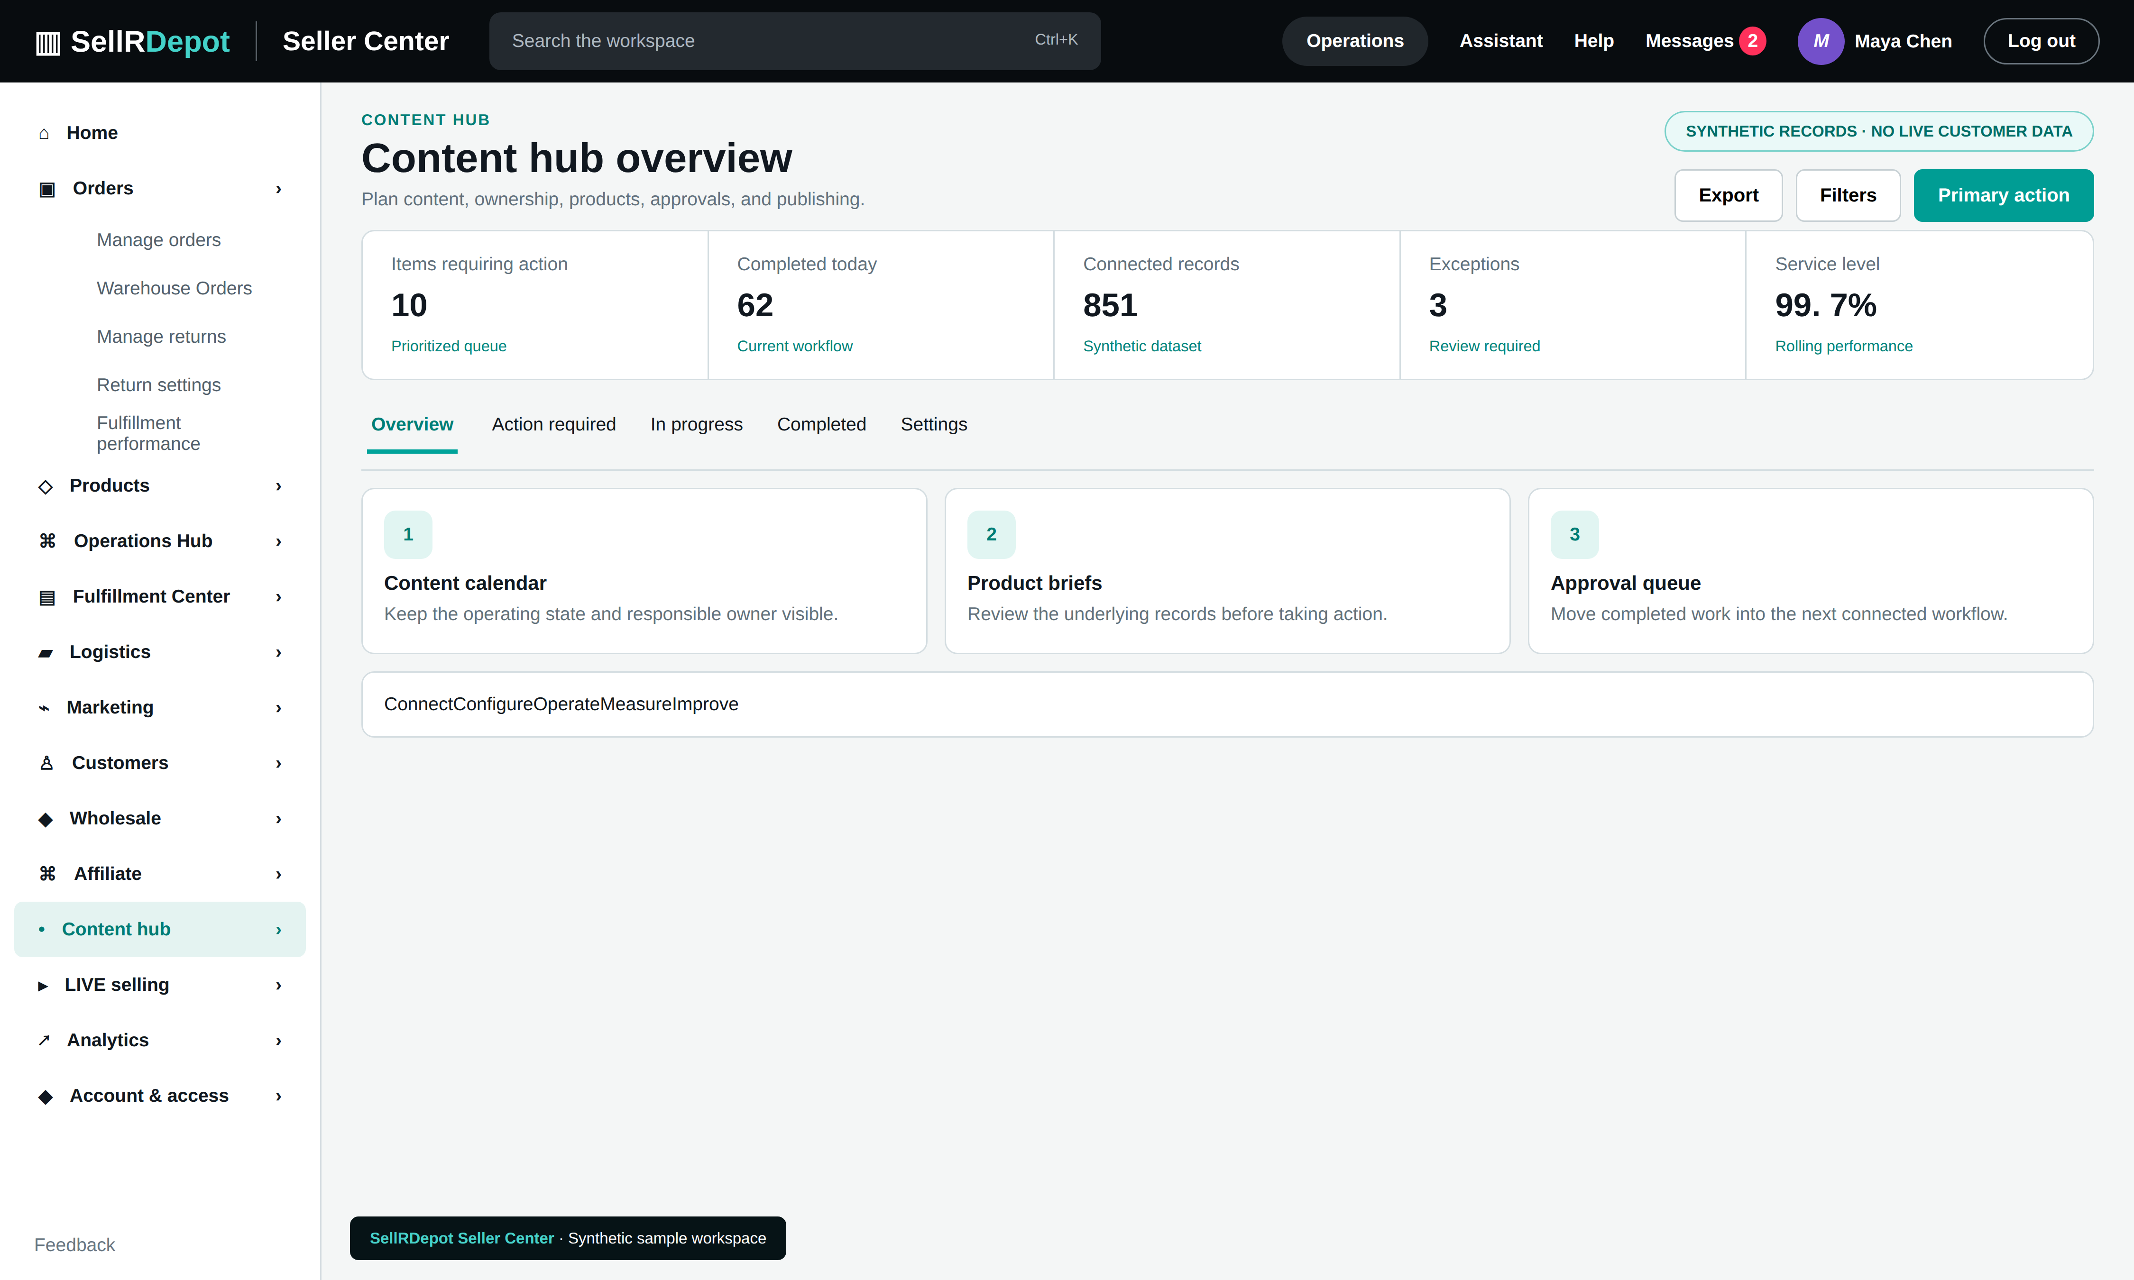Open Manage orders in sidebar

coord(159,240)
